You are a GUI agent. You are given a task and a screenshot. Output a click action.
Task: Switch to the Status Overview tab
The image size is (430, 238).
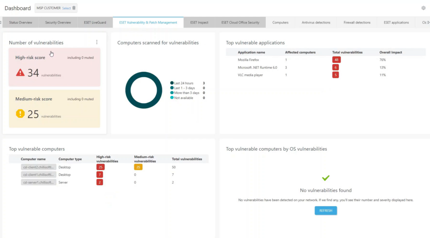pyautogui.click(x=21, y=22)
